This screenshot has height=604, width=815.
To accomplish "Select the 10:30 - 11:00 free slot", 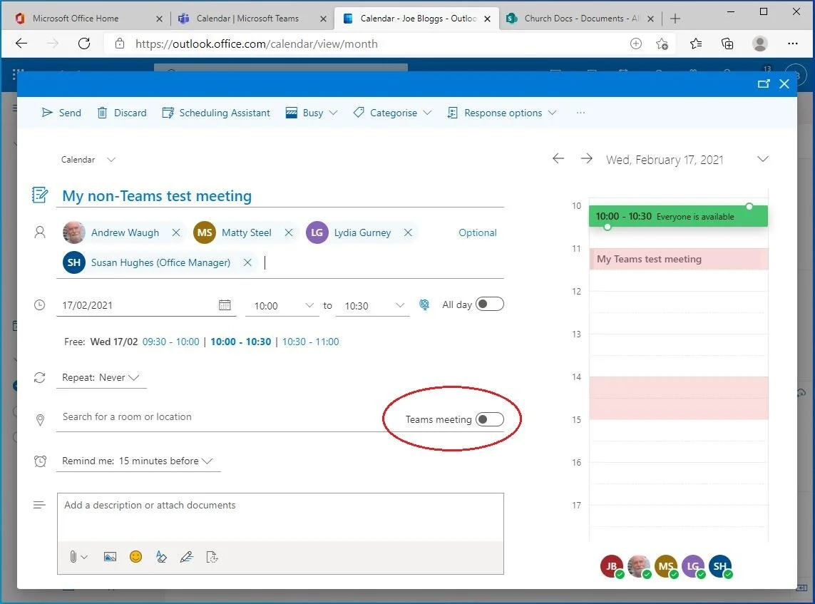I will pos(310,342).
